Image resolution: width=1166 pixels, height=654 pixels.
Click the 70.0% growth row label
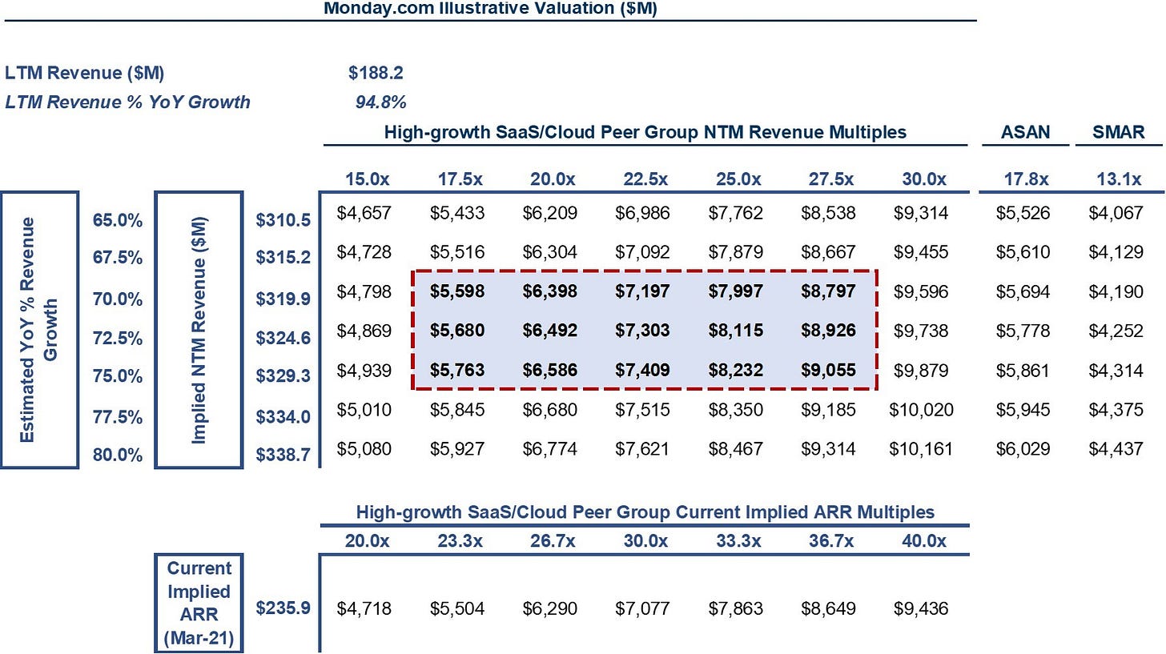coord(118,299)
